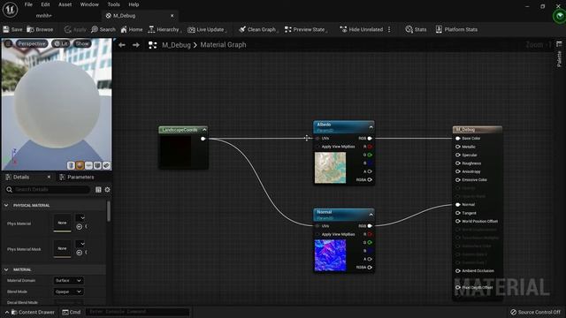
Task: Open the Window menu
Action: point(89,4)
